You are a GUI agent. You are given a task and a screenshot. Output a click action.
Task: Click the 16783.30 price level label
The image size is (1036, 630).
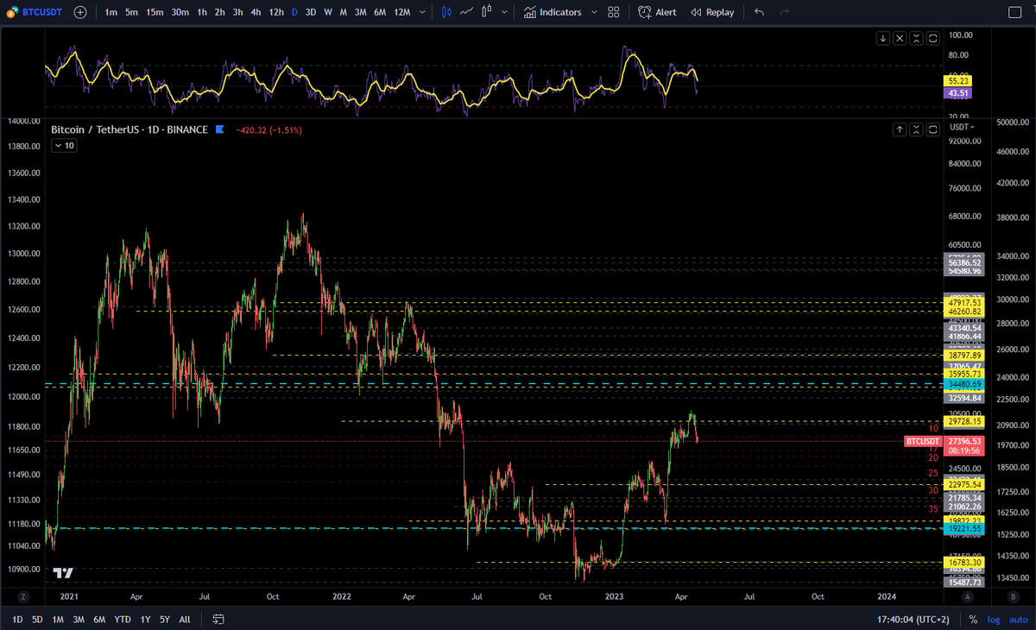pos(964,563)
